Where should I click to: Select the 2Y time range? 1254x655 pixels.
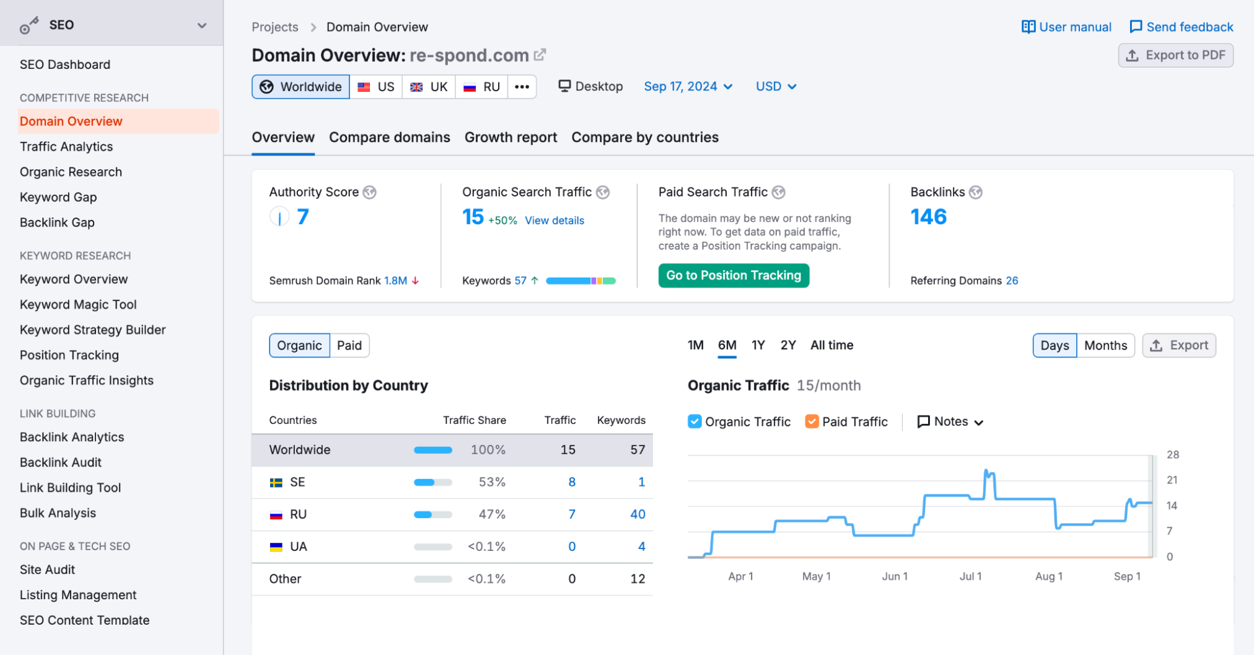788,345
